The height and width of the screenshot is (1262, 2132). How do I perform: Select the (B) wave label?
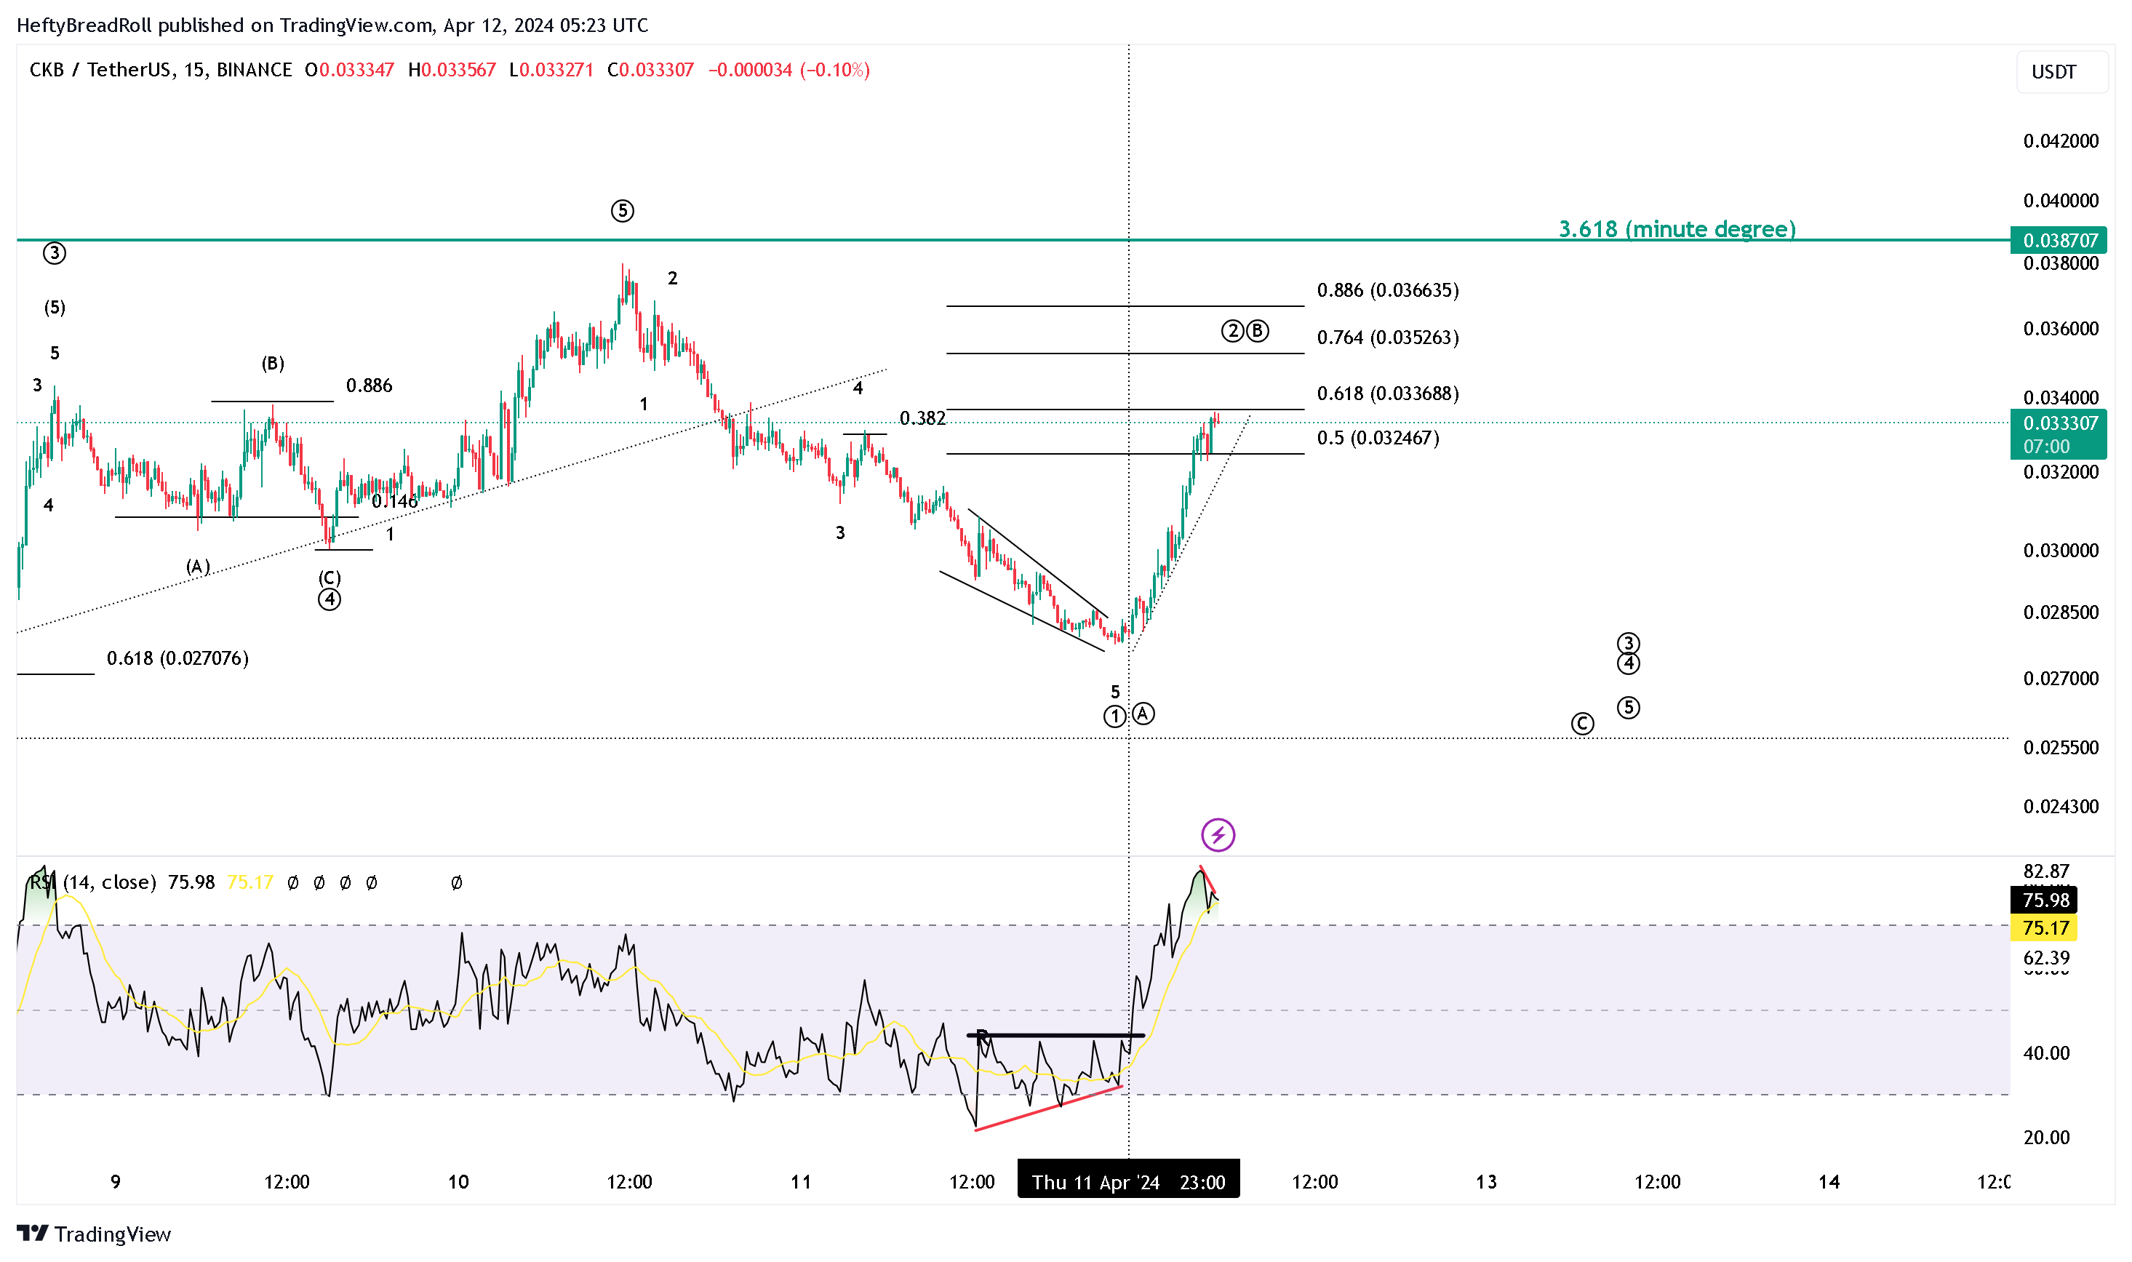(x=273, y=364)
